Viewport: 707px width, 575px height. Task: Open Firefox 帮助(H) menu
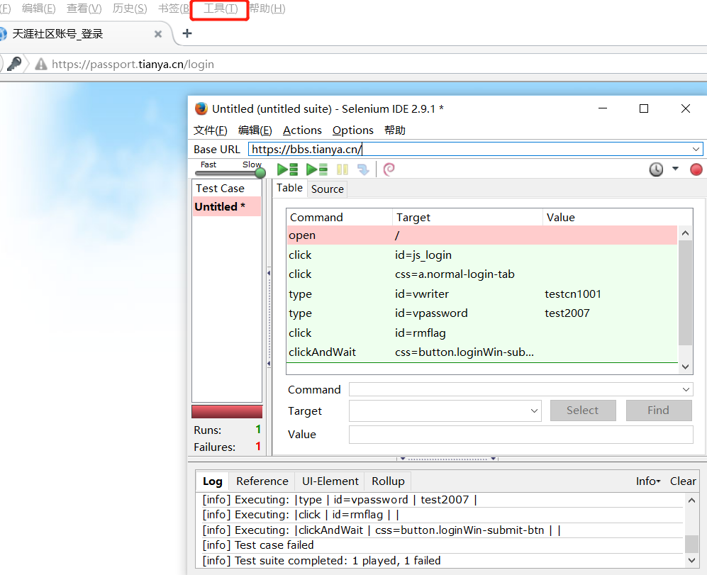[267, 9]
